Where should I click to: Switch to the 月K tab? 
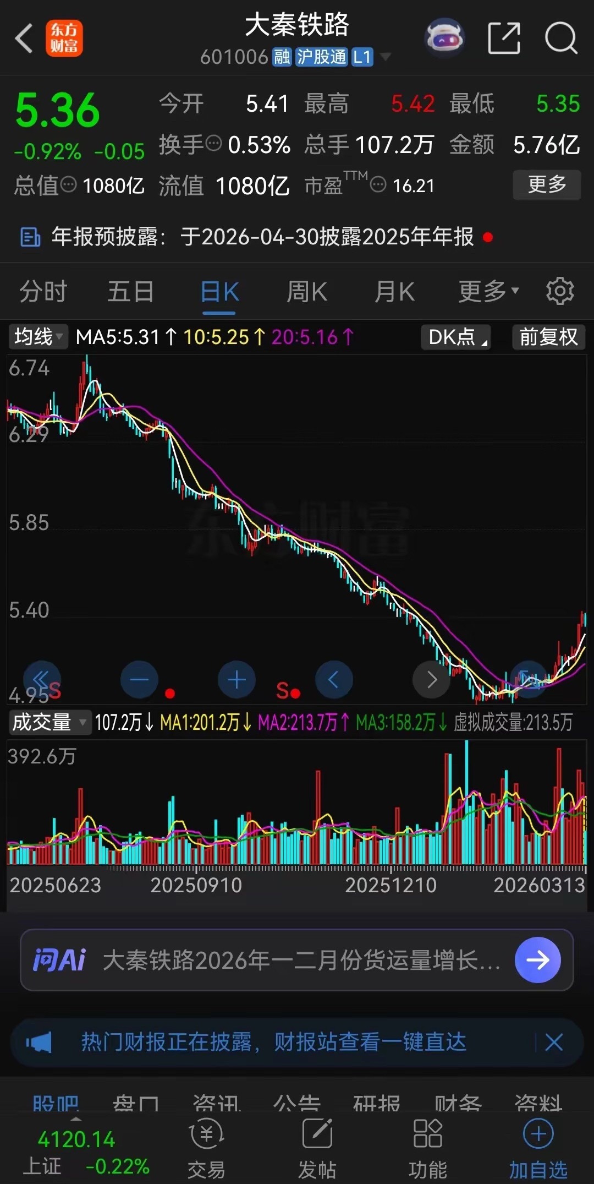[394, 291]
